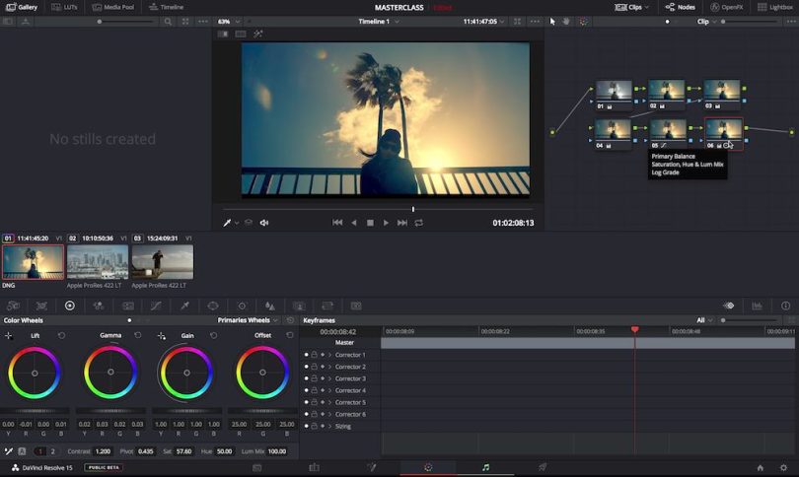This screenshot has height=477, width=799.
Task: Open project settings gear icon
Action: (784, 467)
